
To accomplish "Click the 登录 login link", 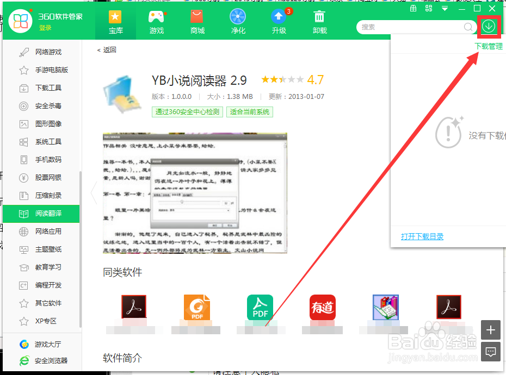I will pos(45,28).
